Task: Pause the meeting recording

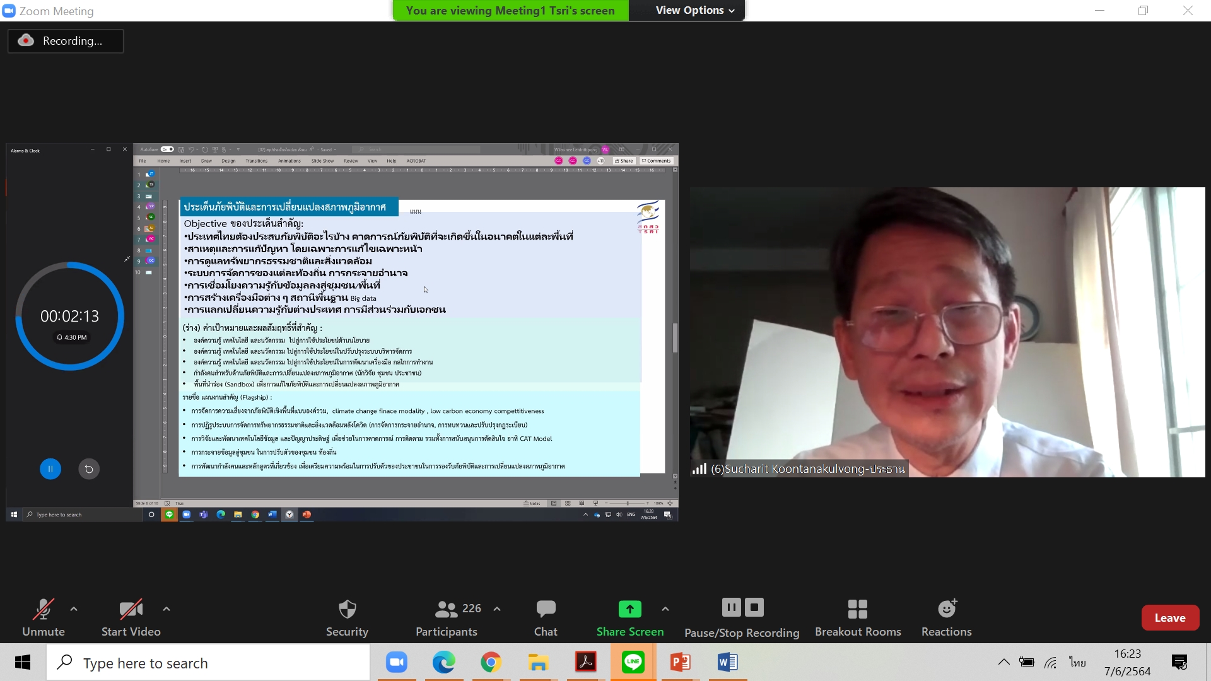Action: pyautogui.click(x=731, y=607)
